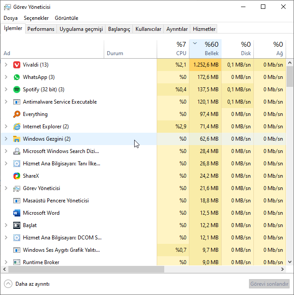Click the Microsoft Word icon
The image size is (294, 295).
tap(17, 213)
